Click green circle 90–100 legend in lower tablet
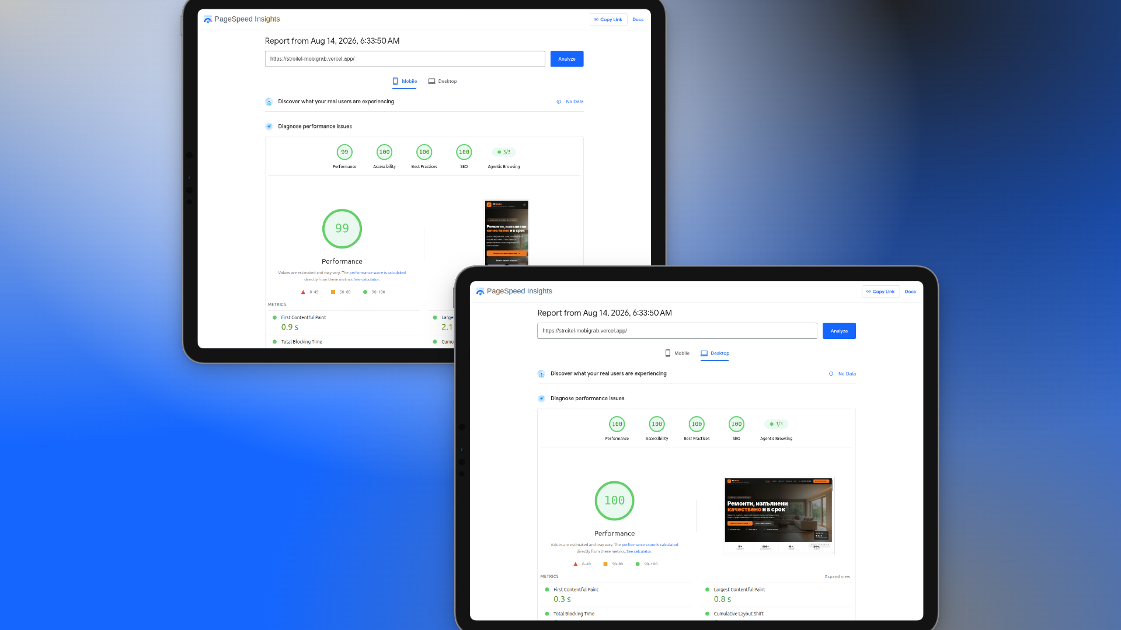The image size is (1121, 630). [646, 564]
